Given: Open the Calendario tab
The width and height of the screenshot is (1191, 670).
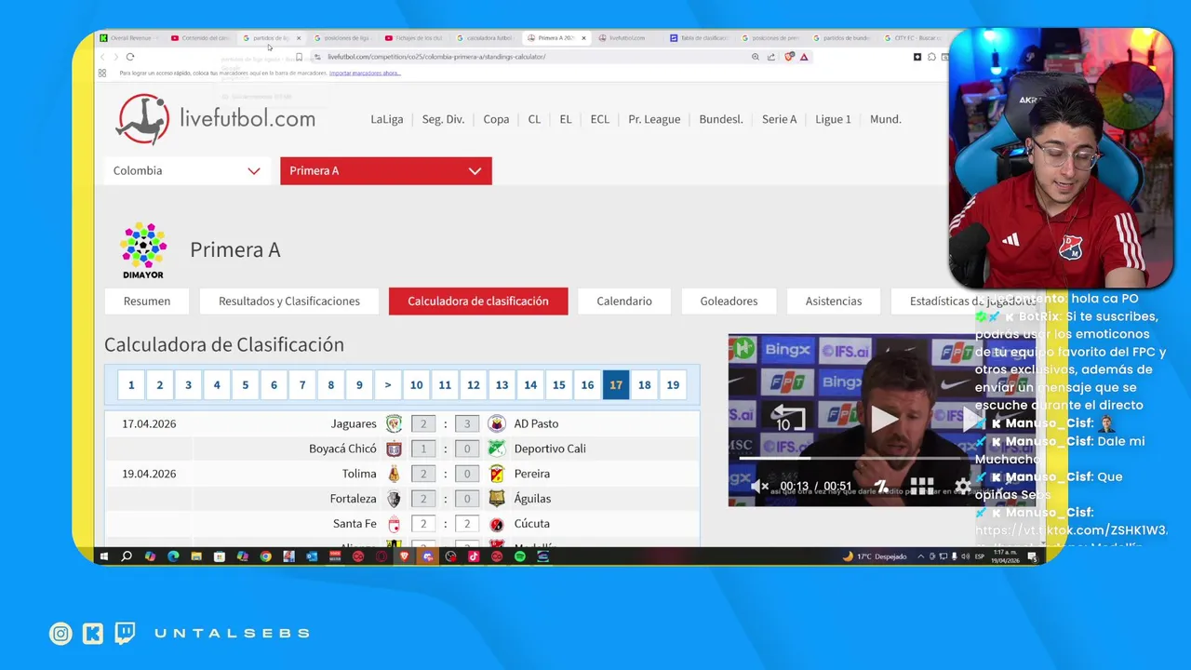Looking at the screenshot, I should [x=624, y=301].
